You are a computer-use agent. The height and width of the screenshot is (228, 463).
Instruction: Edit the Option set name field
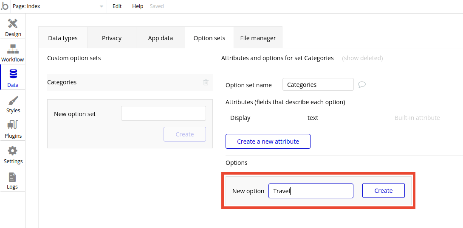(x=318, y=84)
